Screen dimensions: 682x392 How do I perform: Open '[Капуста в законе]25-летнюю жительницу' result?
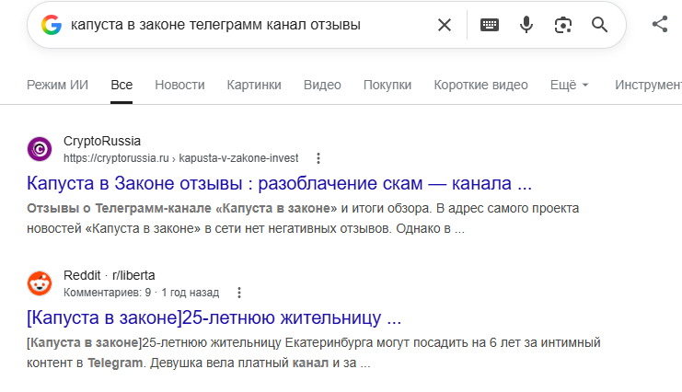tap(214, 318)
